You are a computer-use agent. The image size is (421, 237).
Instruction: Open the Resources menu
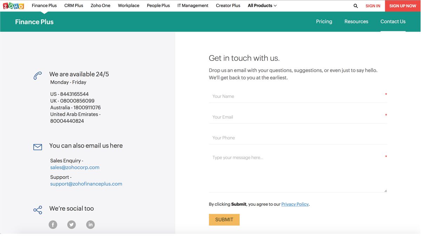coord(356,21)
